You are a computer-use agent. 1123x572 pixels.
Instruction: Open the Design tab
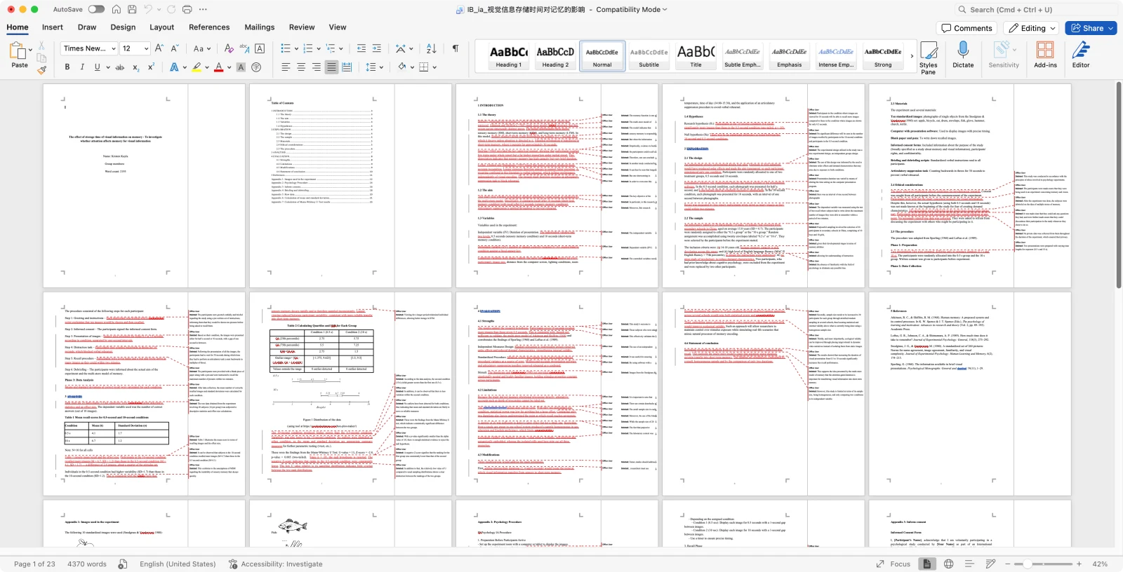(123, 27)
